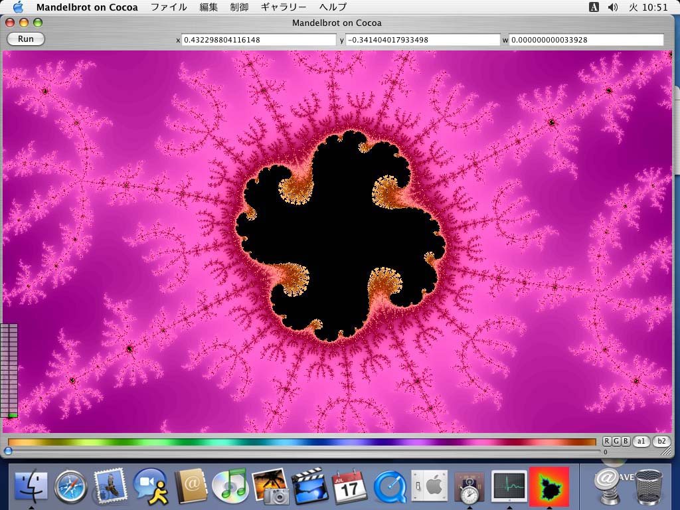Toggle the G color channel button
The height and width of the screenshot is (510, 680).
[x=616, y=441]
